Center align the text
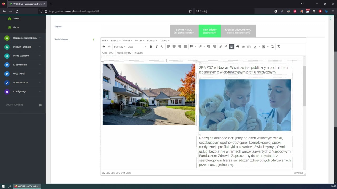 tap(174, 47)
